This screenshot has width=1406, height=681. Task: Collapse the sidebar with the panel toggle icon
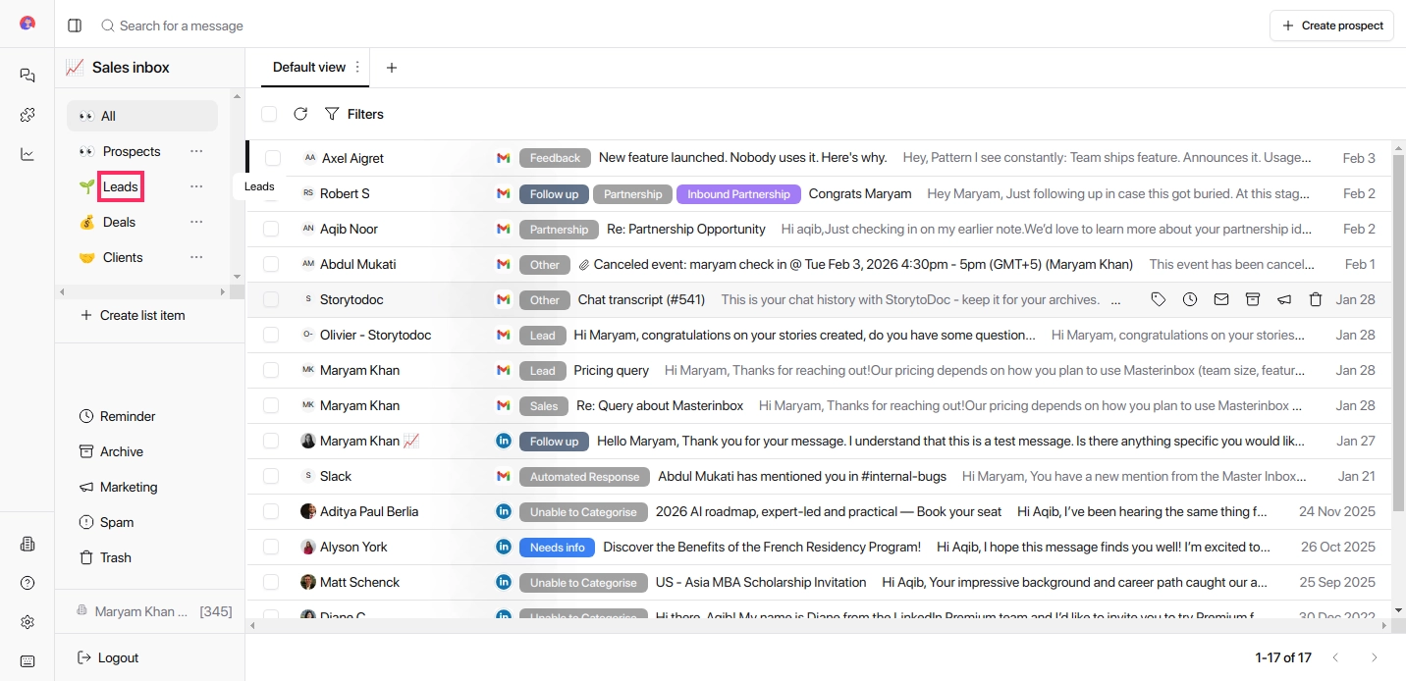pos(75,25)
